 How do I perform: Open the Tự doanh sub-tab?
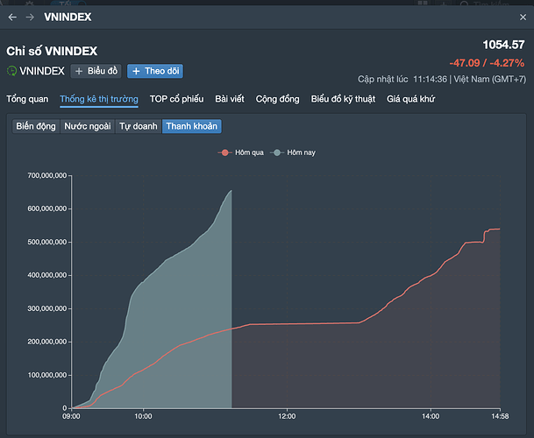[x=139, y=126]
